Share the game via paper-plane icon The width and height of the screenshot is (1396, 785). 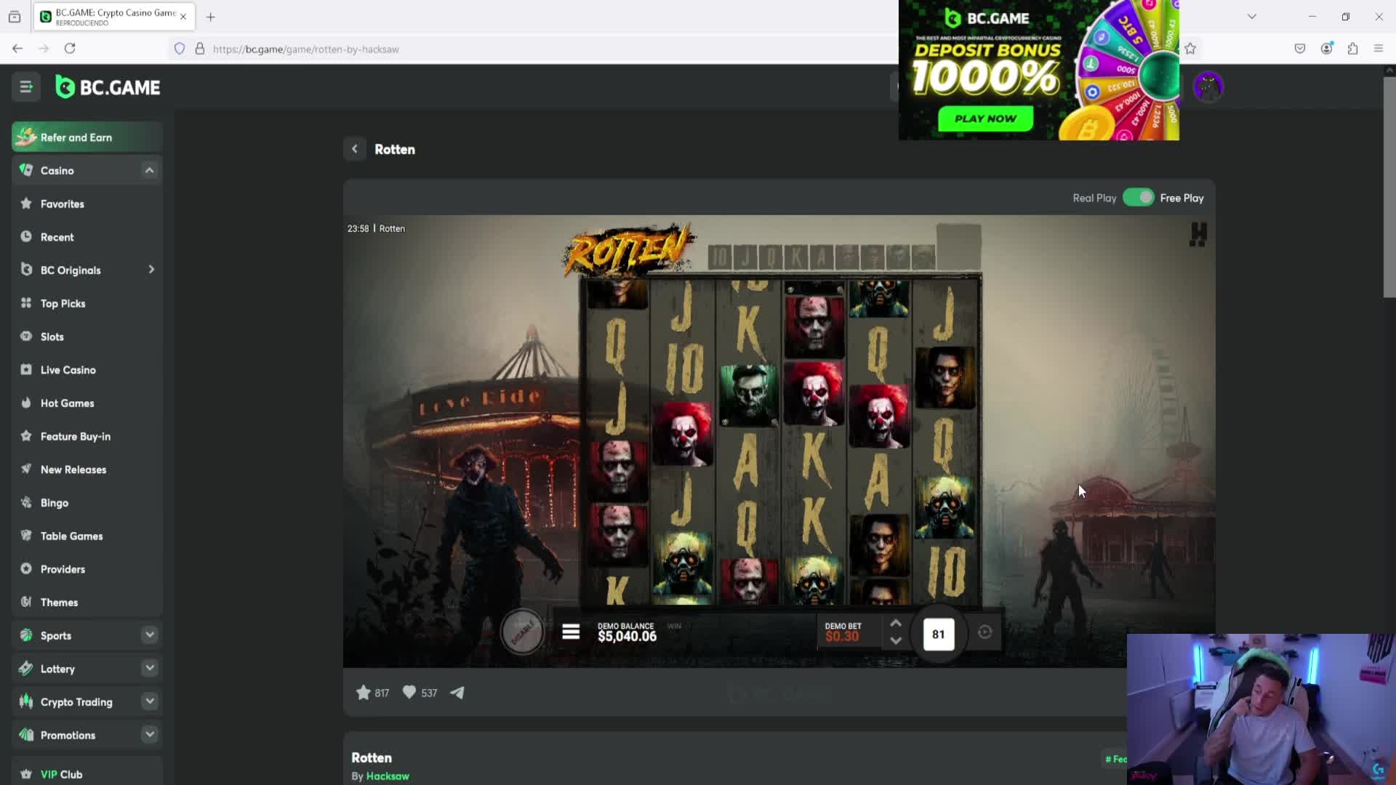457,693
